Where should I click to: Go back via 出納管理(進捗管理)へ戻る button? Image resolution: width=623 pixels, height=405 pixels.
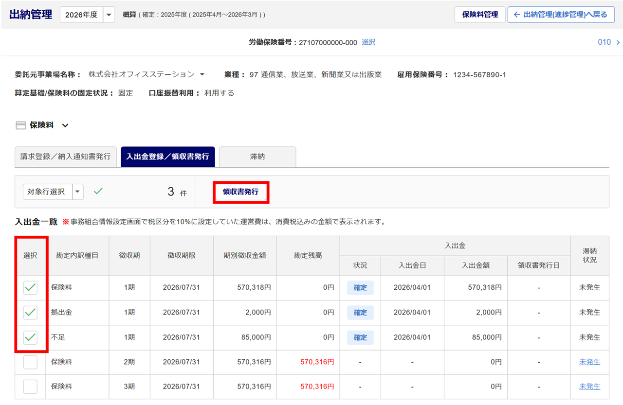[561, 15]
